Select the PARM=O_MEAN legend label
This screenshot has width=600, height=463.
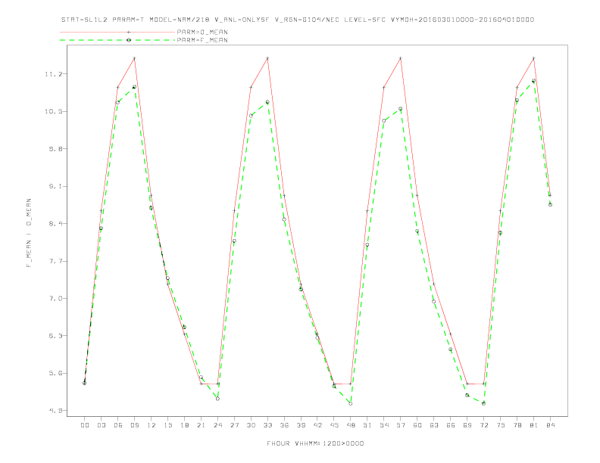[x=202, y=32]
